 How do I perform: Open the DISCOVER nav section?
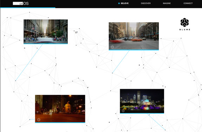coord(146,4)
